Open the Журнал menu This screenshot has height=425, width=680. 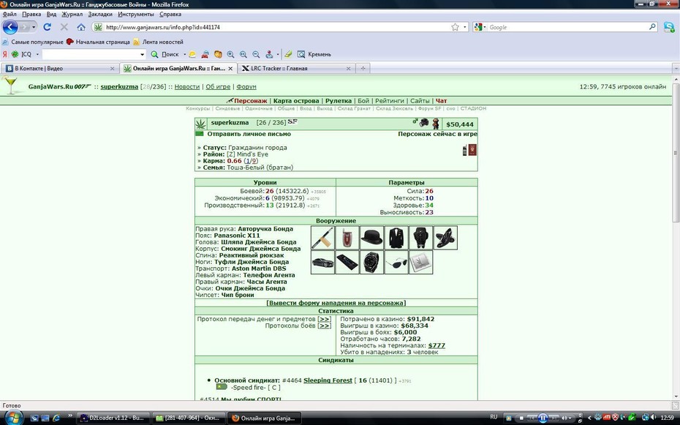pyautogui.click(x=72, y=14)
